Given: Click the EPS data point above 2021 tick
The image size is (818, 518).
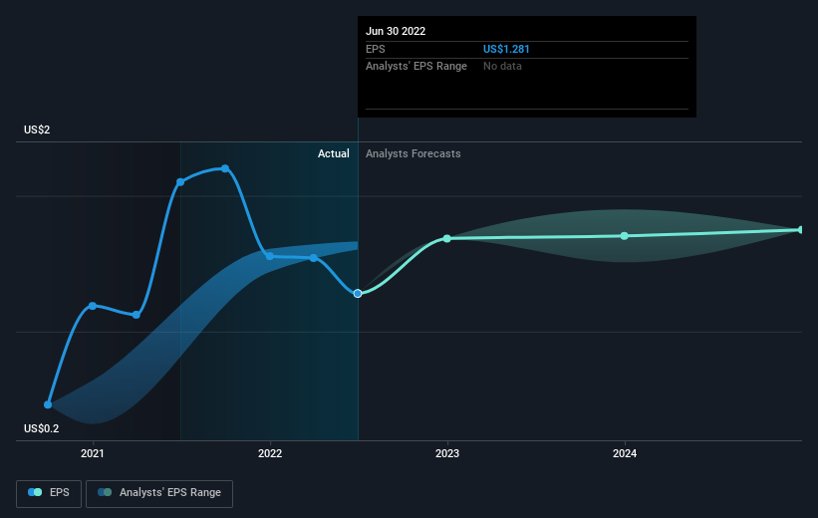Looking at the screenshot, I should tap(93, 306).
